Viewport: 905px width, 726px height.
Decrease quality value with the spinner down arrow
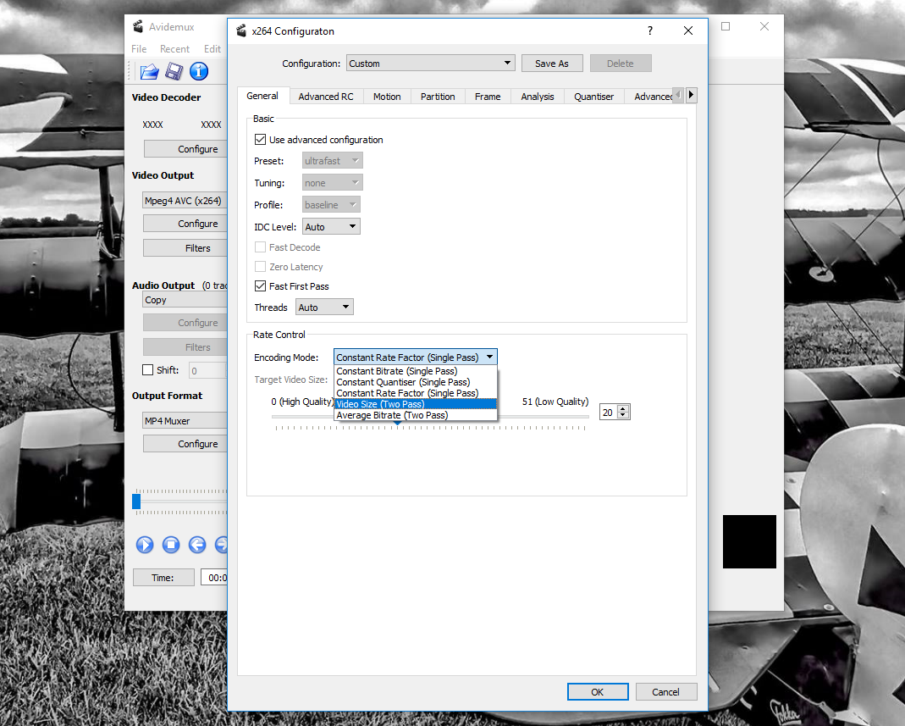623,415
